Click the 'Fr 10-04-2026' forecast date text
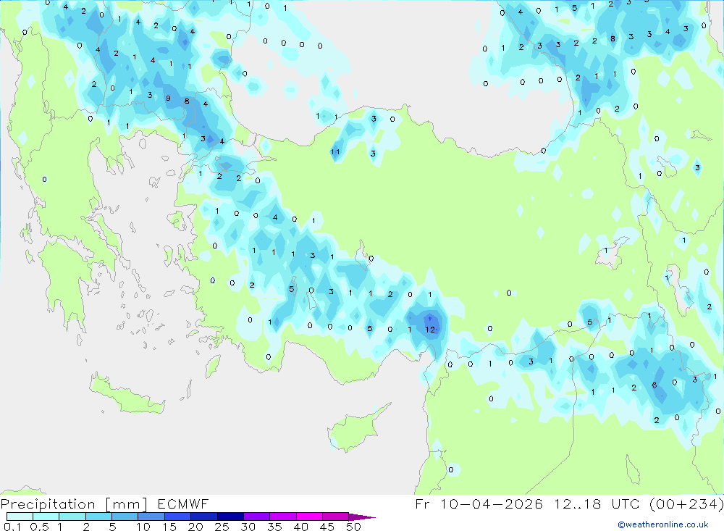 479,503
